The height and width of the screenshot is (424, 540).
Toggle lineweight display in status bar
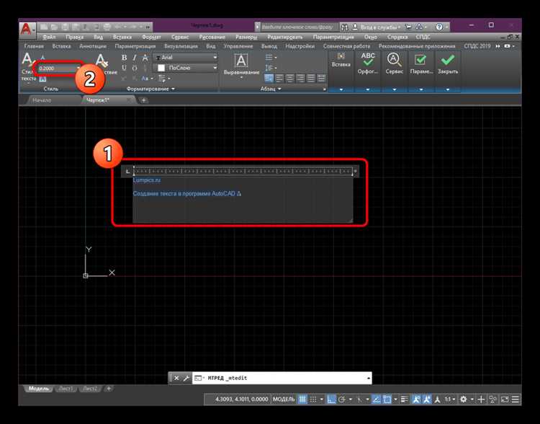pos(405,399)
